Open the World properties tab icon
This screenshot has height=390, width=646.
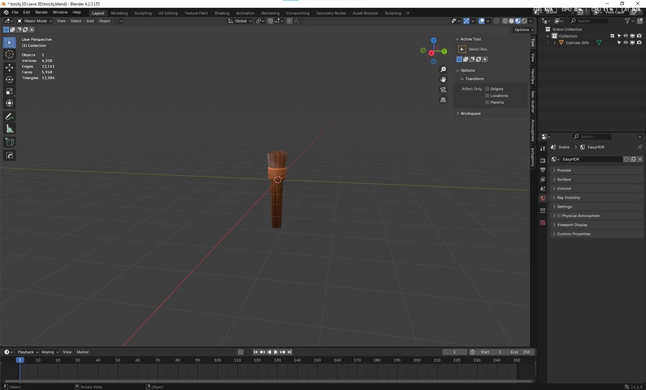[543, 198]
